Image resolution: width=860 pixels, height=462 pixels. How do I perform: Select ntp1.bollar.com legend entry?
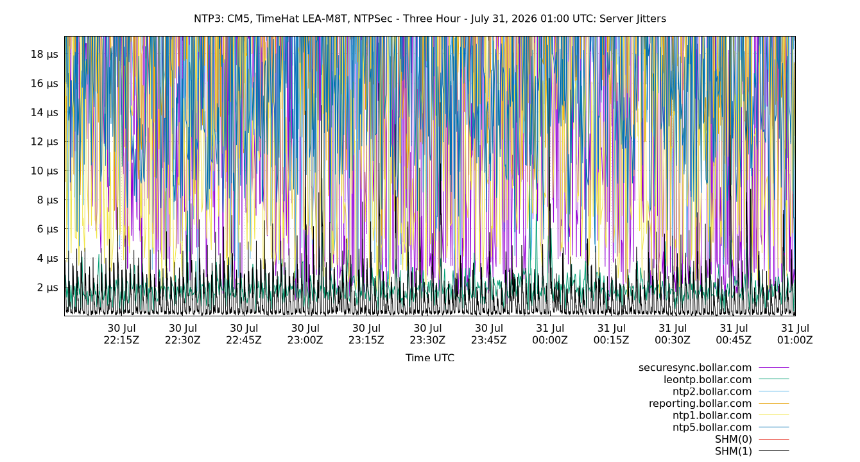[712, 415]
